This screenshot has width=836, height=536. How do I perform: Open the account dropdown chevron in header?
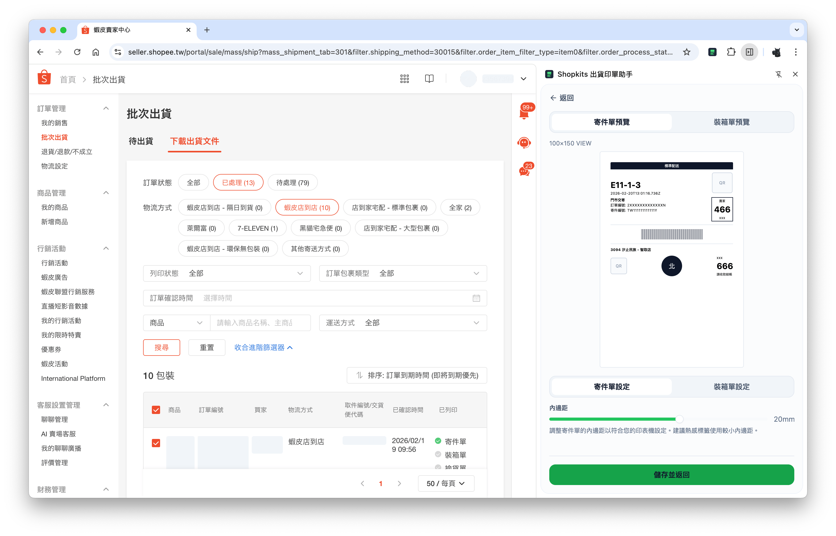523,79
